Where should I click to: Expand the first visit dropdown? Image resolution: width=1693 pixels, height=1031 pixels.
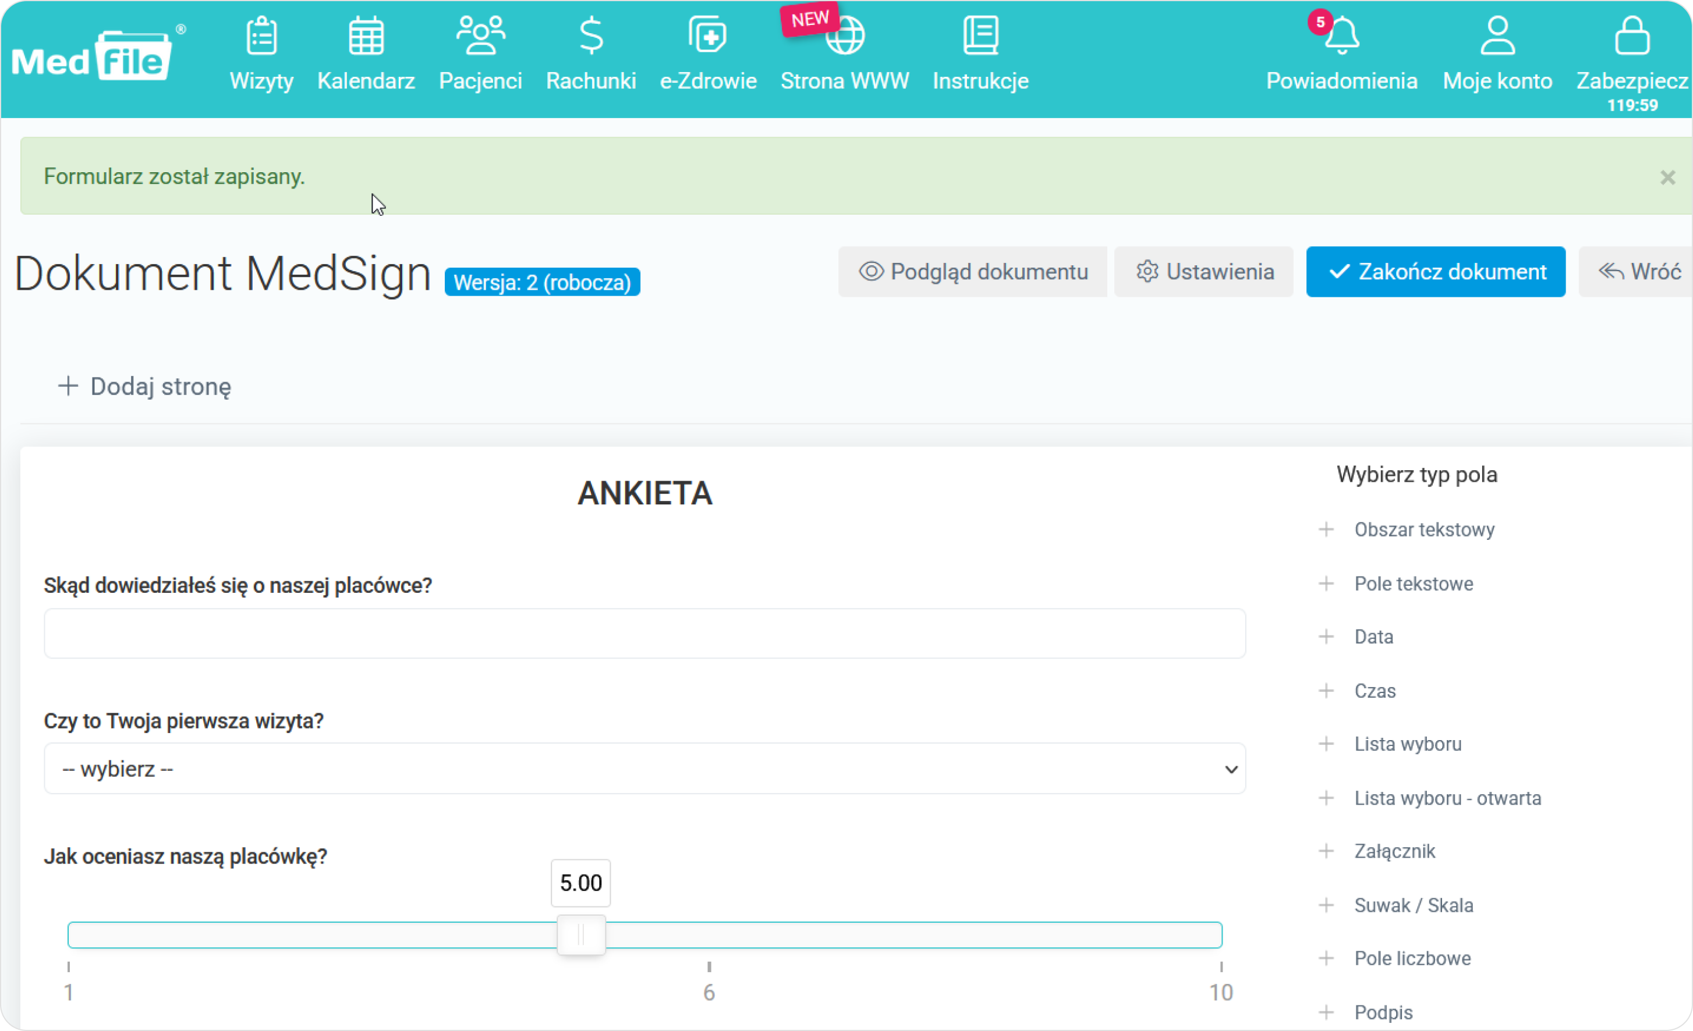click(644, 769)
